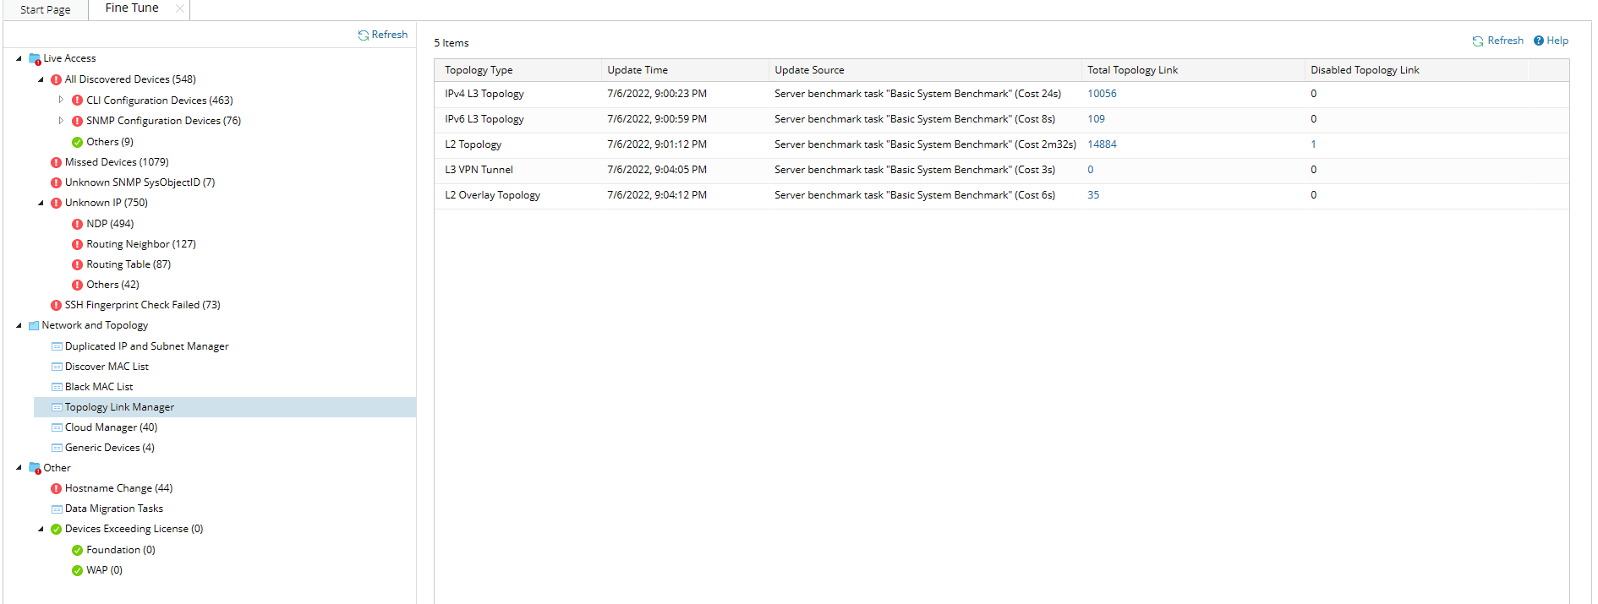Open Missed Devices (1079) list
This screenshot has height=604, width=1598.
(x=117, y=162)
